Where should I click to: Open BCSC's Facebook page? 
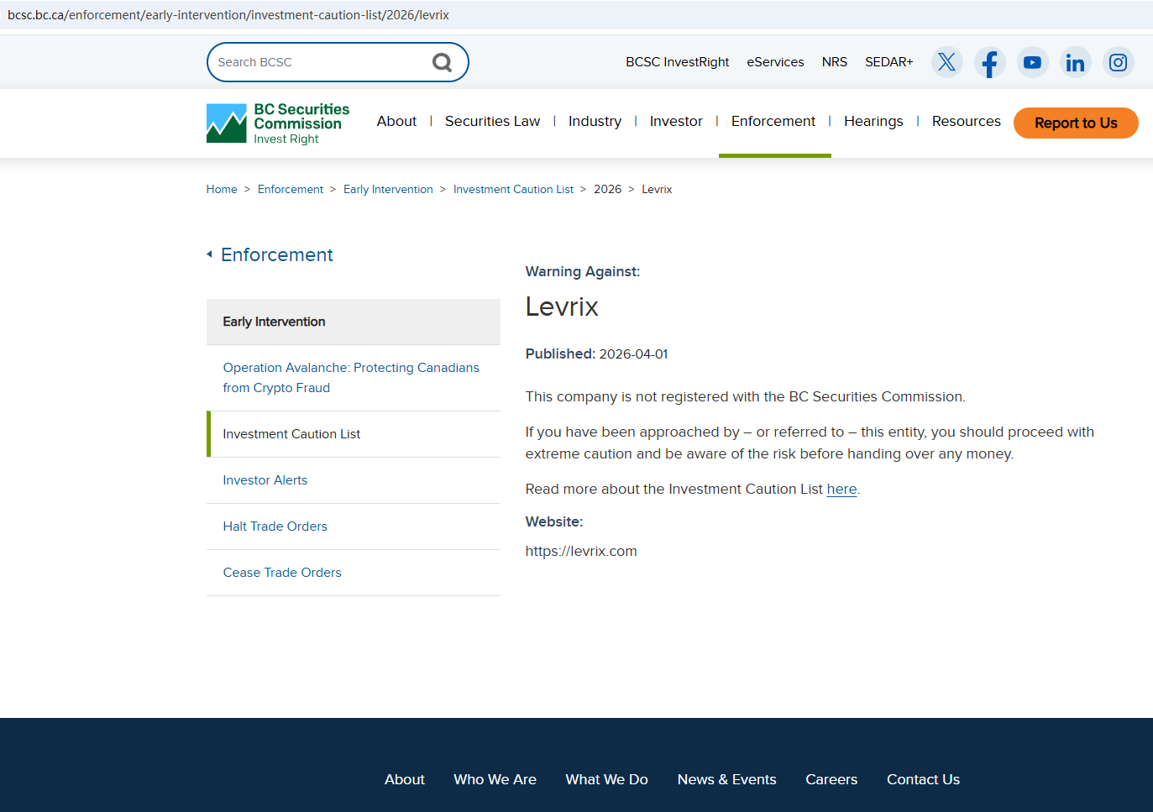tap(990, 62)
